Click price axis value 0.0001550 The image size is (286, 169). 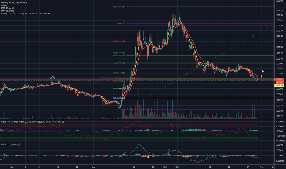pyautogui.click(x=279, y=10)
